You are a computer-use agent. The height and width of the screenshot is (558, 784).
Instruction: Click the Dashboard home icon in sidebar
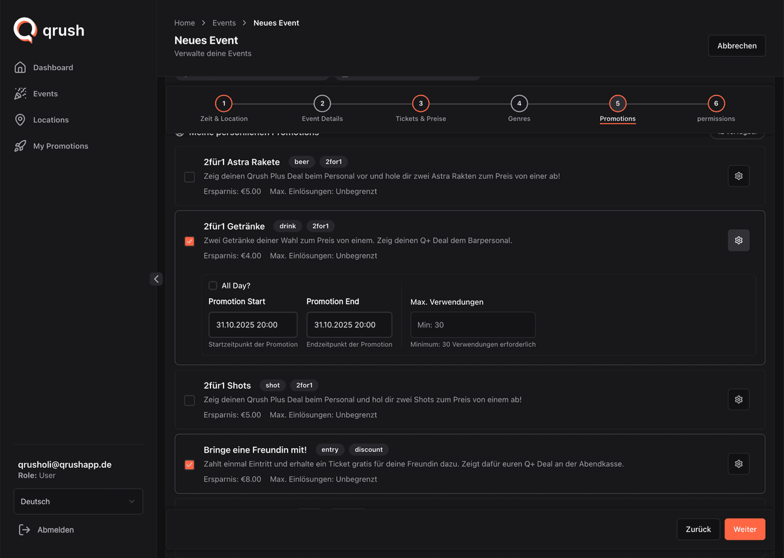[20, 67]
